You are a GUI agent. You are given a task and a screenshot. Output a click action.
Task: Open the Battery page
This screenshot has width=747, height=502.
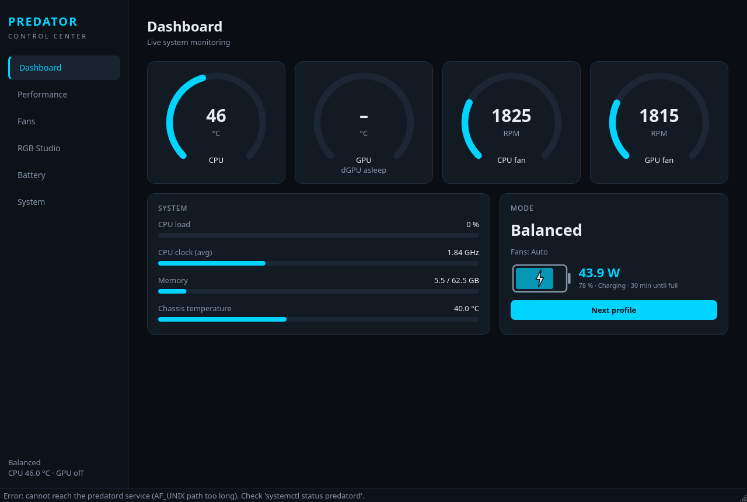64,175
